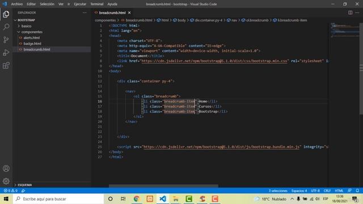
Task: Open Windows Start menu
Action: click(x=6, y=199)
